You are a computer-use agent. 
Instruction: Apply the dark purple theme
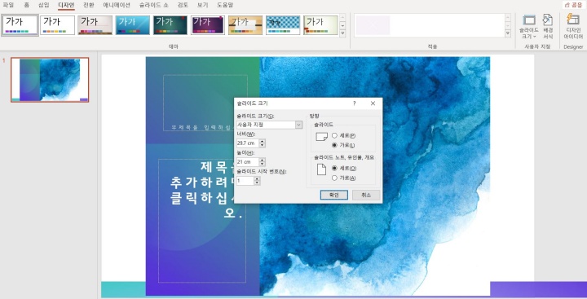[x=208, y=25]
